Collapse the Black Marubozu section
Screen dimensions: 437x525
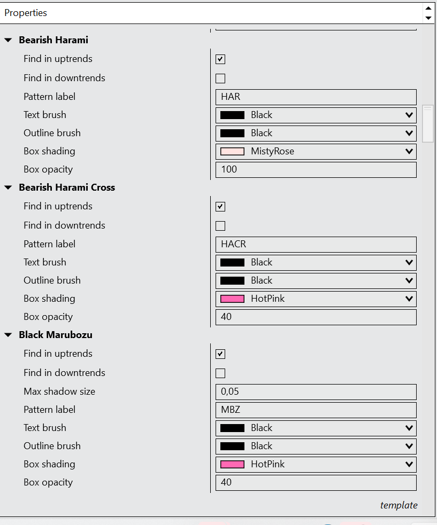[x=8, y=335]
